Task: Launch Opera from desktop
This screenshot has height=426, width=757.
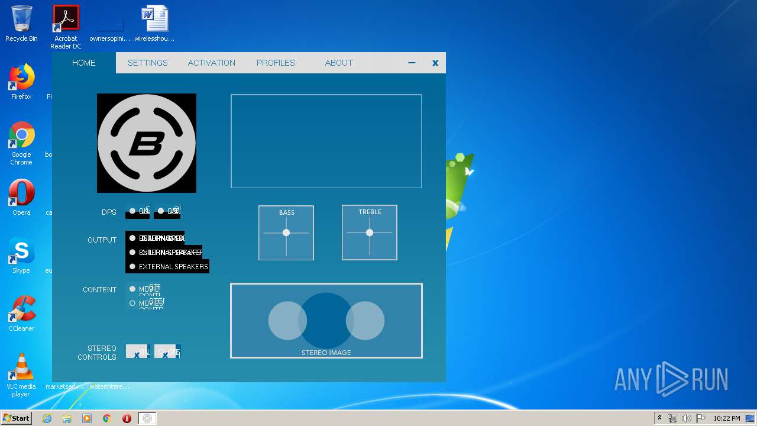Action: 21,198
